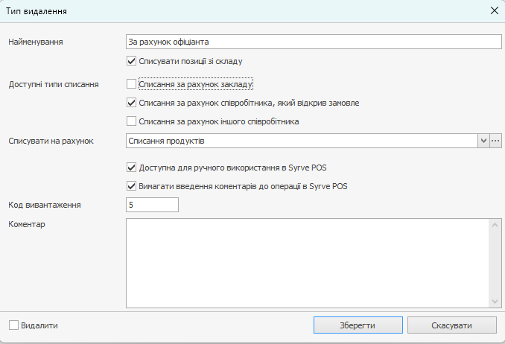This screenshot has height=344, width=505.
Task: Focus the Найменування text field
Action: [x=313, y=42]
